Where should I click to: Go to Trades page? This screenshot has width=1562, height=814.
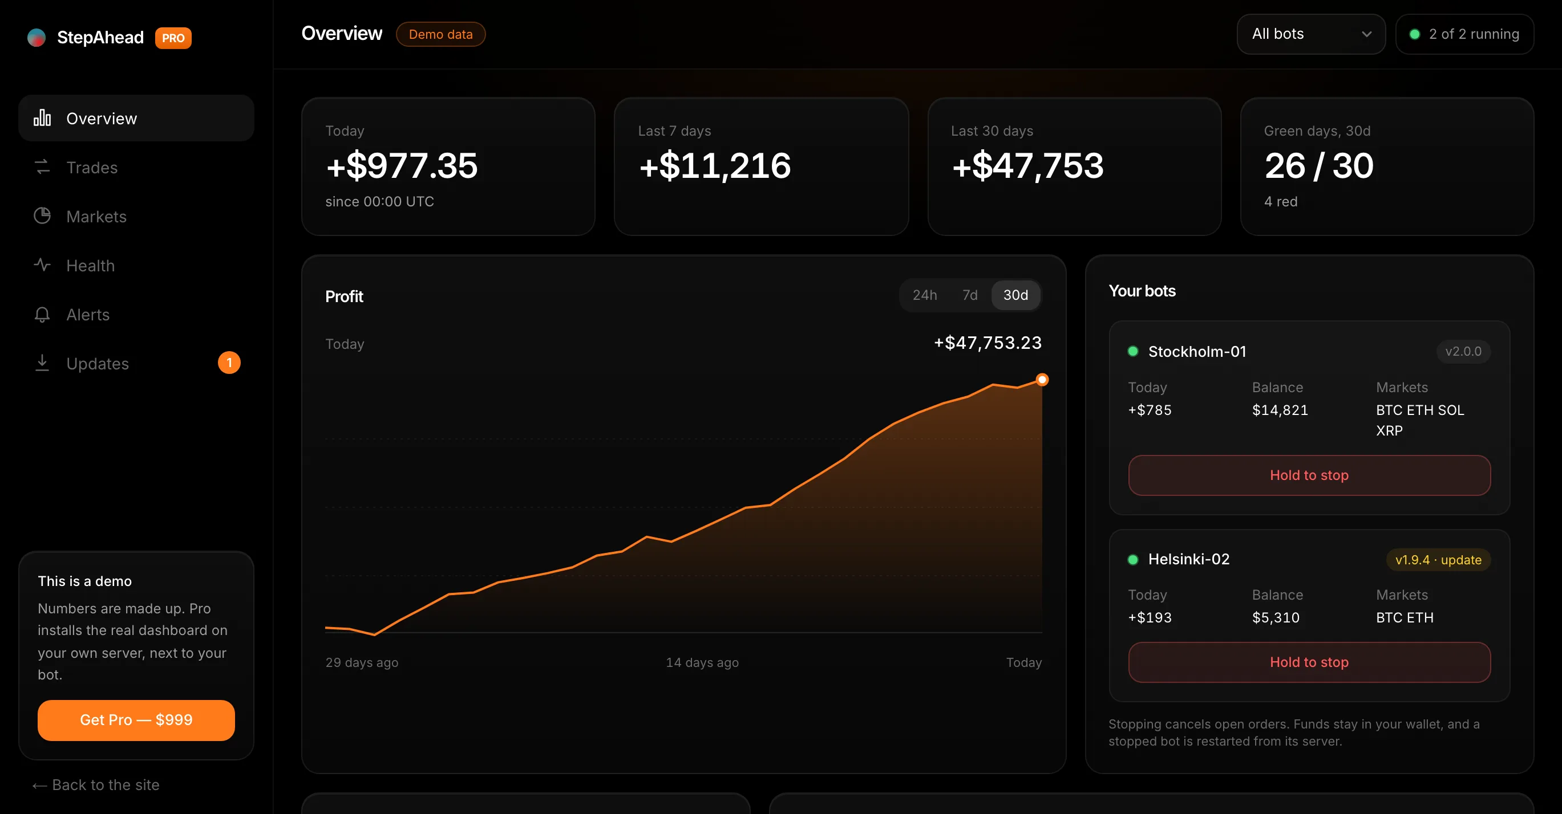click(136, 167)
